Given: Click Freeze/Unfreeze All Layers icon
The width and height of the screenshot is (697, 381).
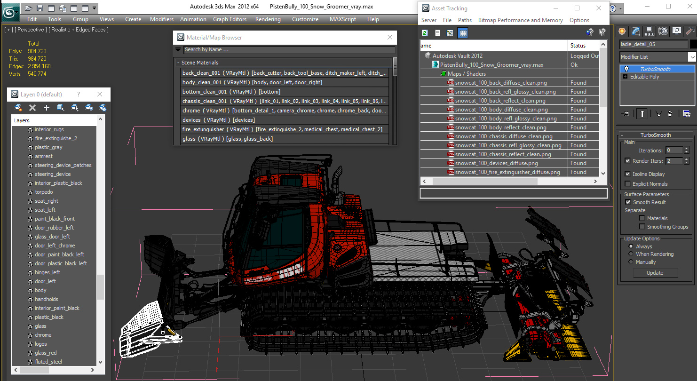Looking at the screenshot, I should pyautogui.click(x=103, y=108).
